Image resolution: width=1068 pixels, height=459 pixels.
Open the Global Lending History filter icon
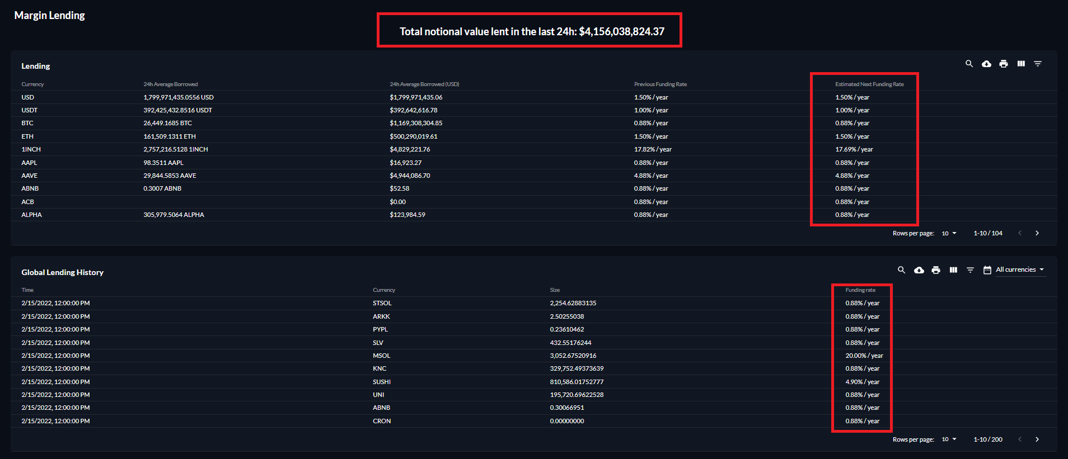pos(970,270)
